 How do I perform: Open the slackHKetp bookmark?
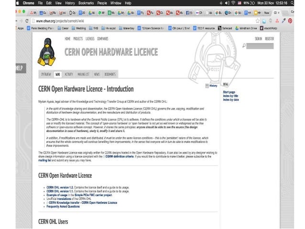(x=269, y=28)
